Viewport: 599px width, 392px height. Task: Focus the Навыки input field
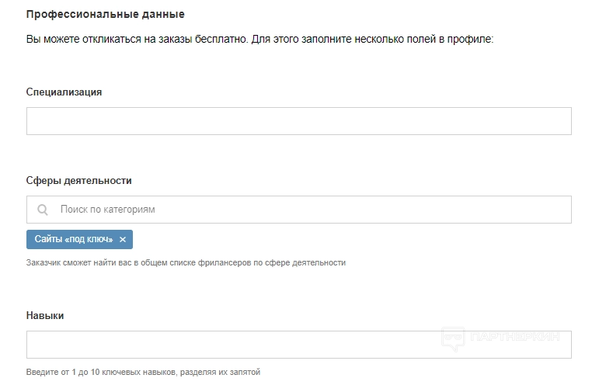point(233,345)
